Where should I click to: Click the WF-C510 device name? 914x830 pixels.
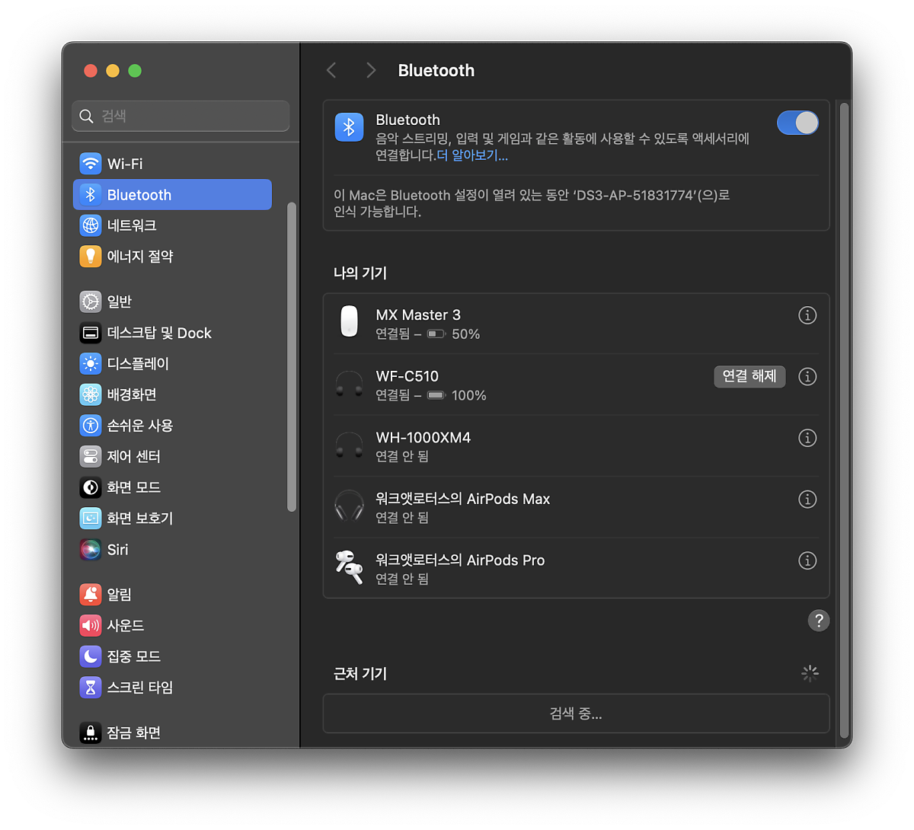coord(407,376)
